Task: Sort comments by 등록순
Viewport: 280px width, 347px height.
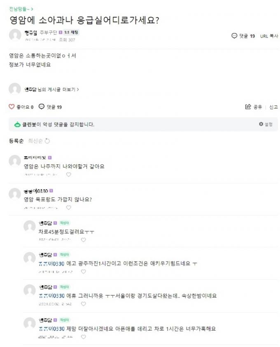Action: [x=16, y=141]
